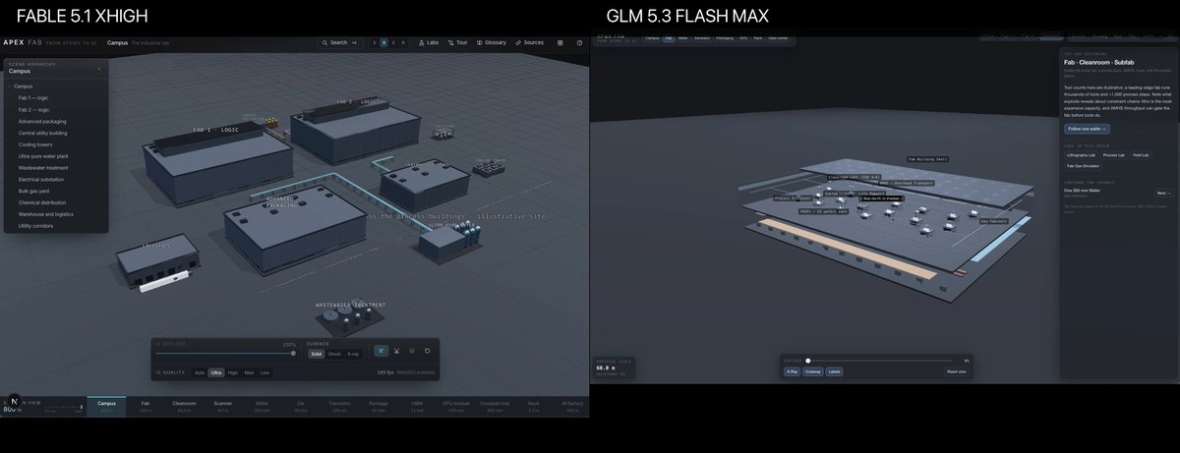Start the Tour from the top bar
The height and width of the screenshot is (453, 1180).
coord(457,42)
